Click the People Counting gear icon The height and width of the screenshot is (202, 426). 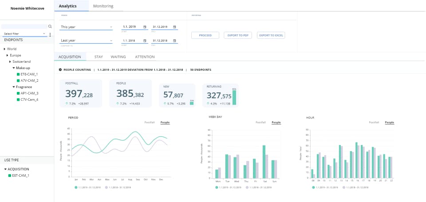(x=60, y=70)
